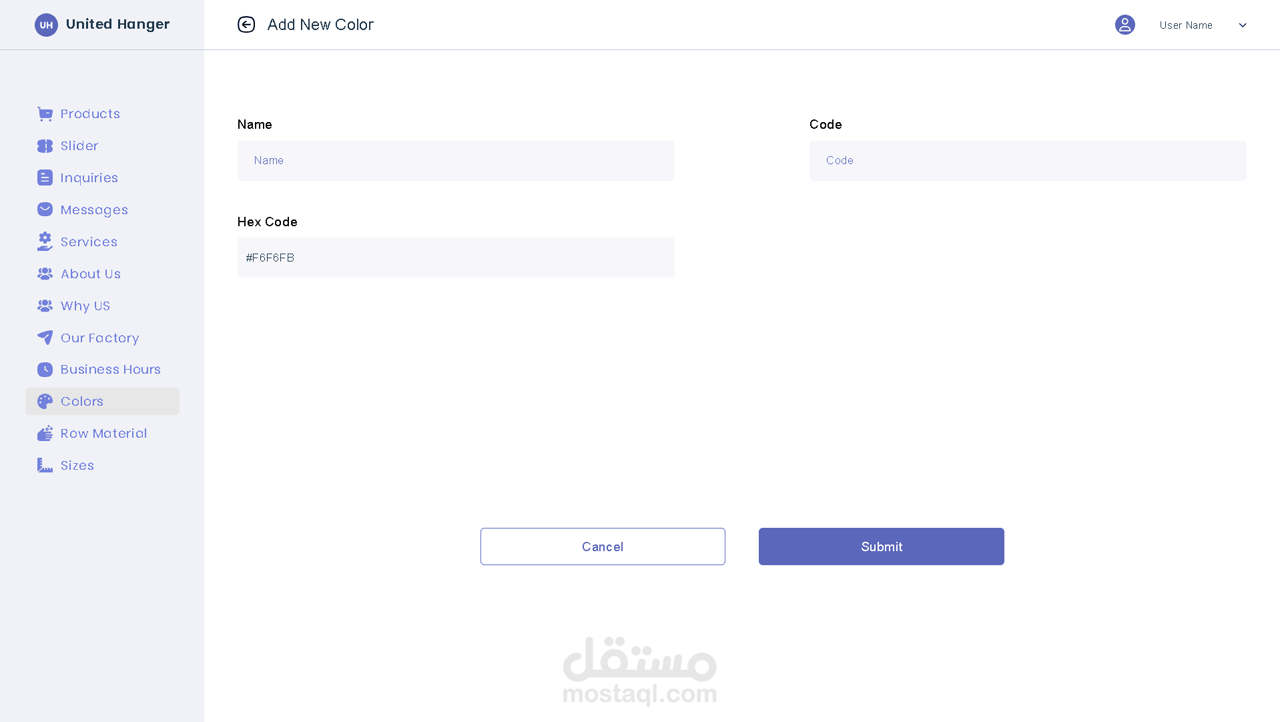Image resolution: width=1280 pixels, height=722 pixels.
Task: Click the Business Hours clock icon
Action: [45, 370]
